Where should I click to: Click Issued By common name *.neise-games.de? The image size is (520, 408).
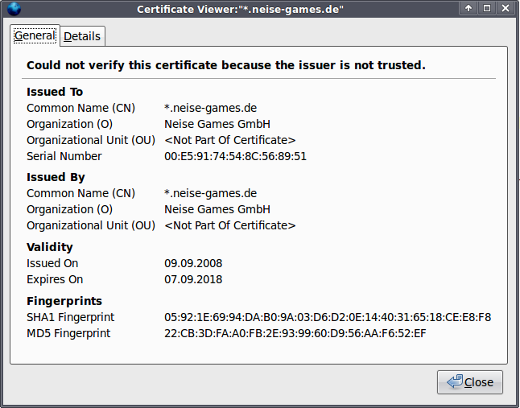point(211,193)
